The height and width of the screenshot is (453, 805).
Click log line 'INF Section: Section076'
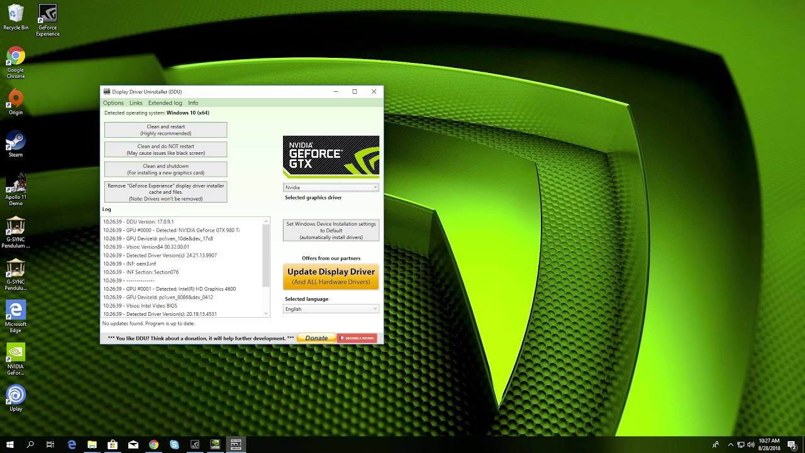click(141, 272)
